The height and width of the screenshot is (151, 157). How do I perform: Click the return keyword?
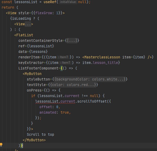pos(8,8)
